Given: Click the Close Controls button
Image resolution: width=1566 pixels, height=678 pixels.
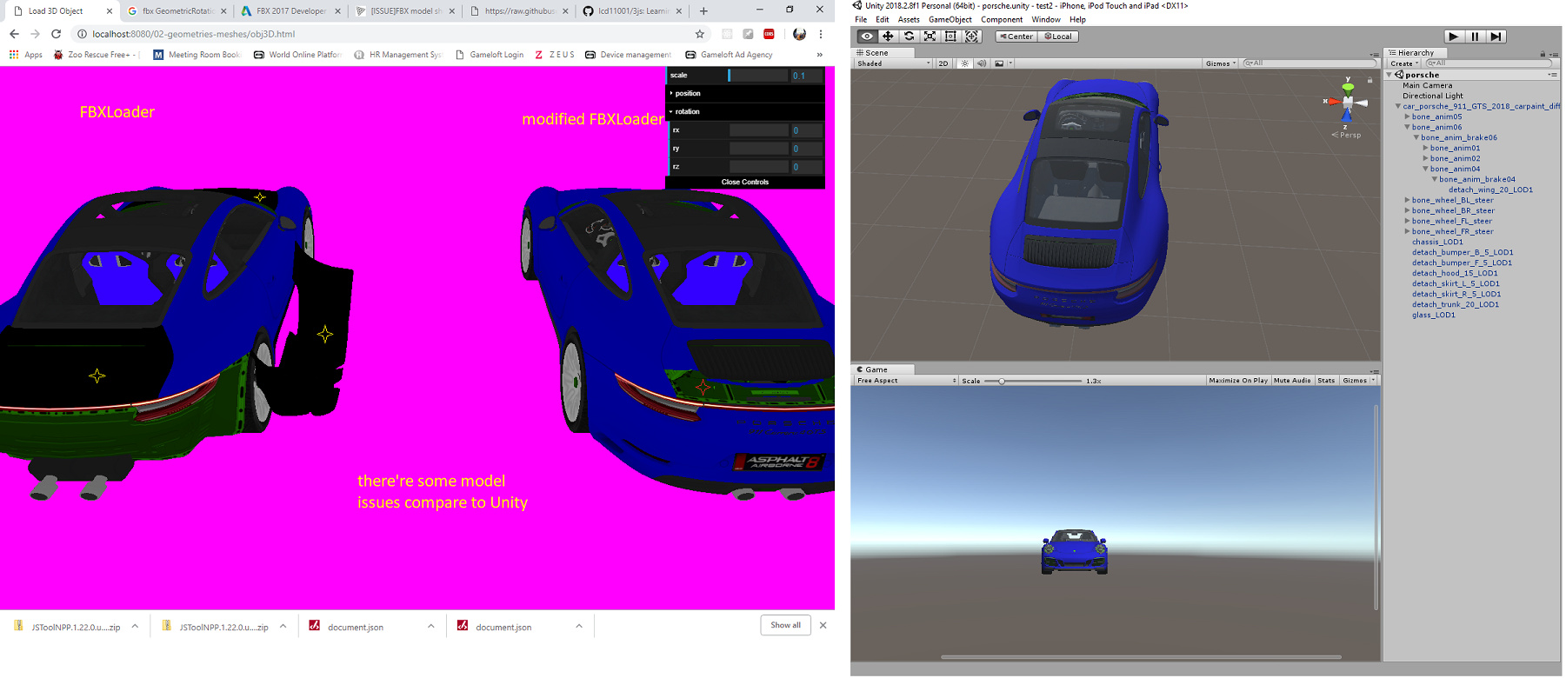Looking at the screenshot, I should 744,182.
